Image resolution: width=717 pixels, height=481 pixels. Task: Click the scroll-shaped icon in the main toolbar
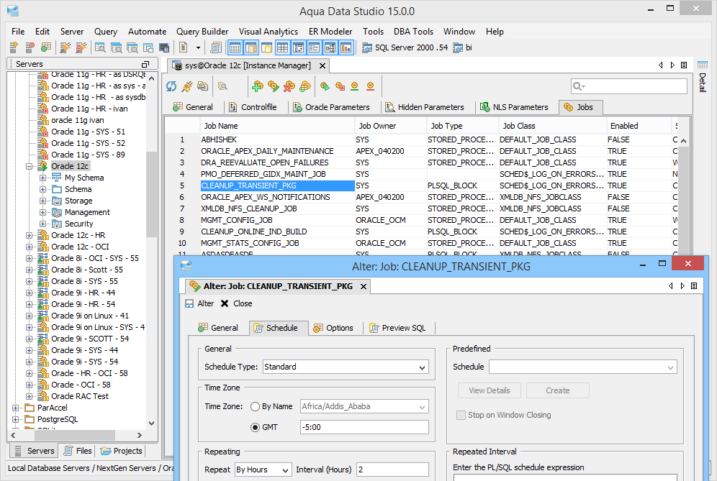coord(215,47)
